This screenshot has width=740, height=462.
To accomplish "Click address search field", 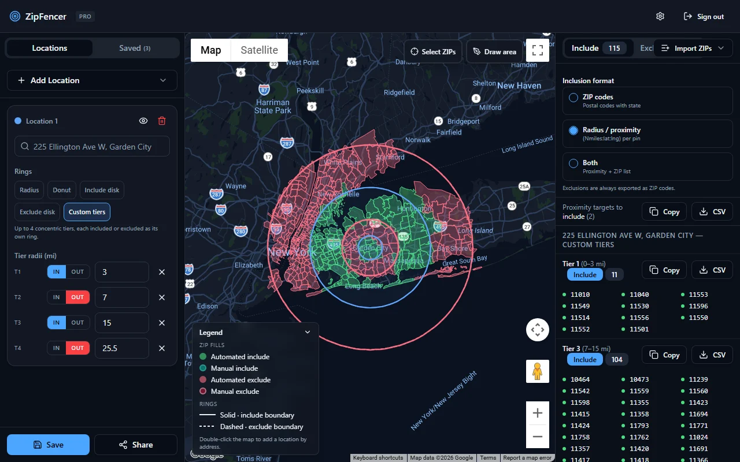I will (x=92, y=146).
